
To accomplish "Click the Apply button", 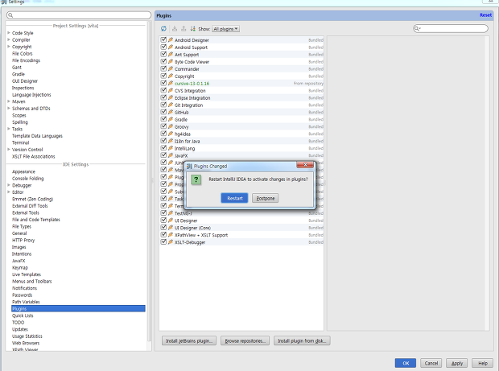I will 456,363.
